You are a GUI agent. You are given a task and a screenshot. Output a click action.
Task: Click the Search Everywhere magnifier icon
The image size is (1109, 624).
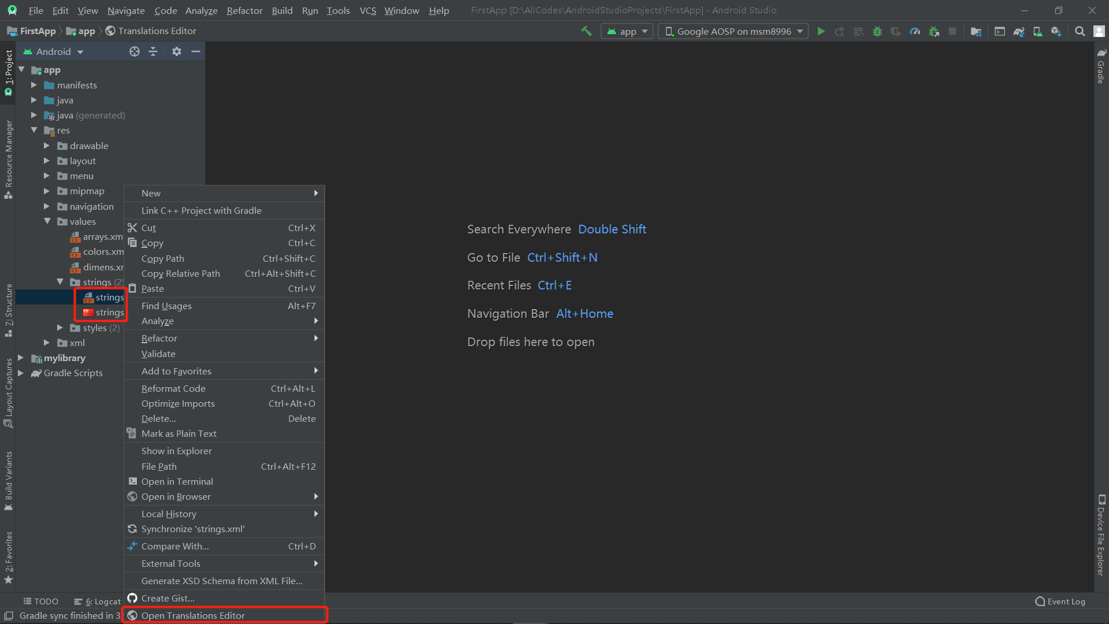coord(1080,31)
